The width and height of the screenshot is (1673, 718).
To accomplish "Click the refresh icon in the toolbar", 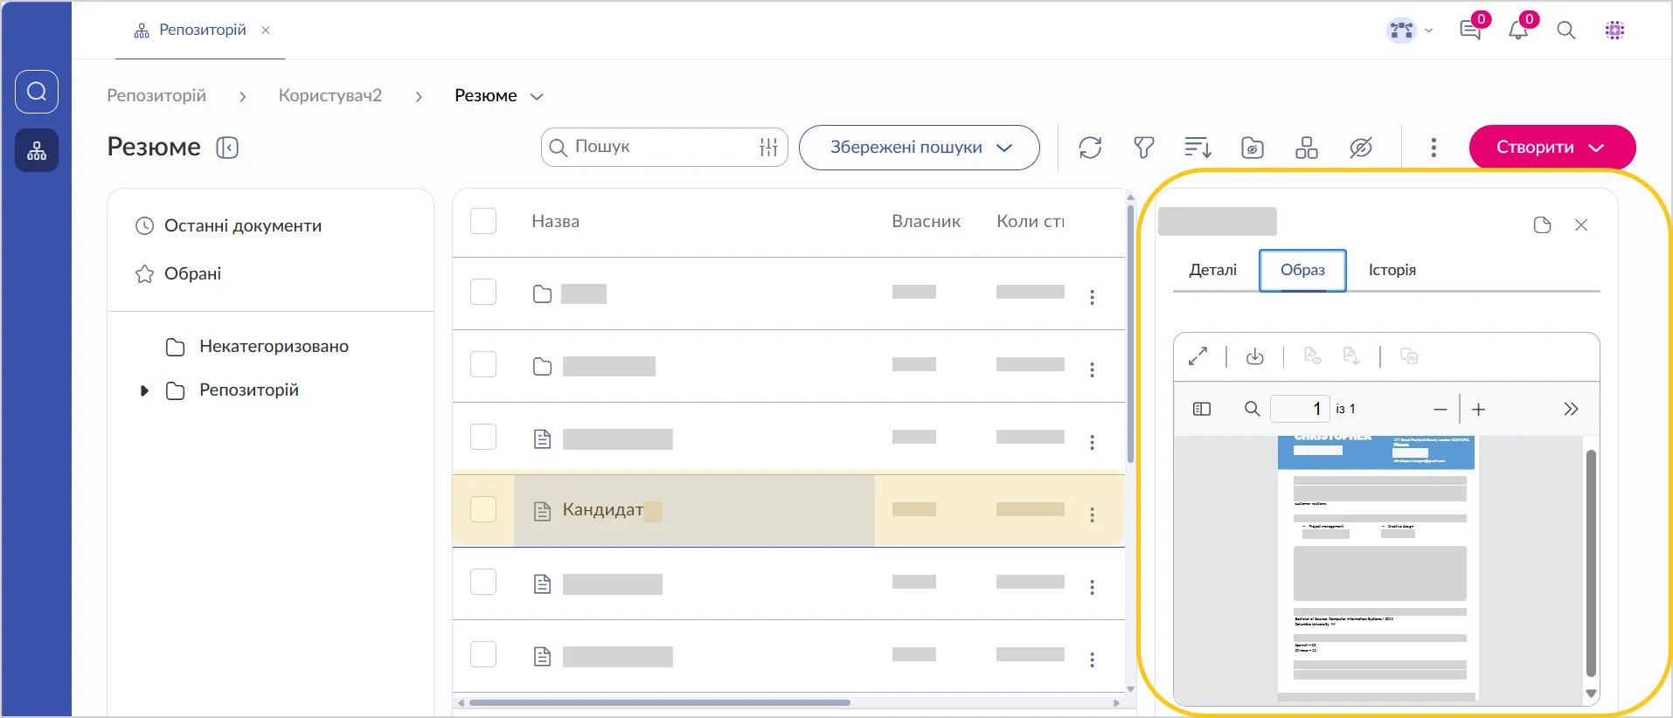I will click(x=1090, y=148).
